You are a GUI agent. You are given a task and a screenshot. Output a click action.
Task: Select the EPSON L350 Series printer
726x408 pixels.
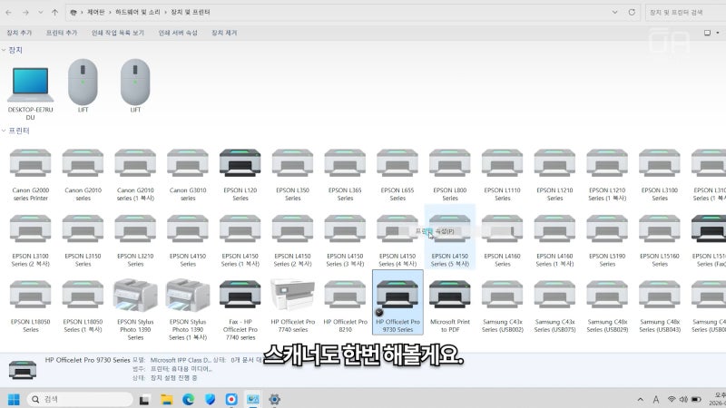[x=292, y=174]
